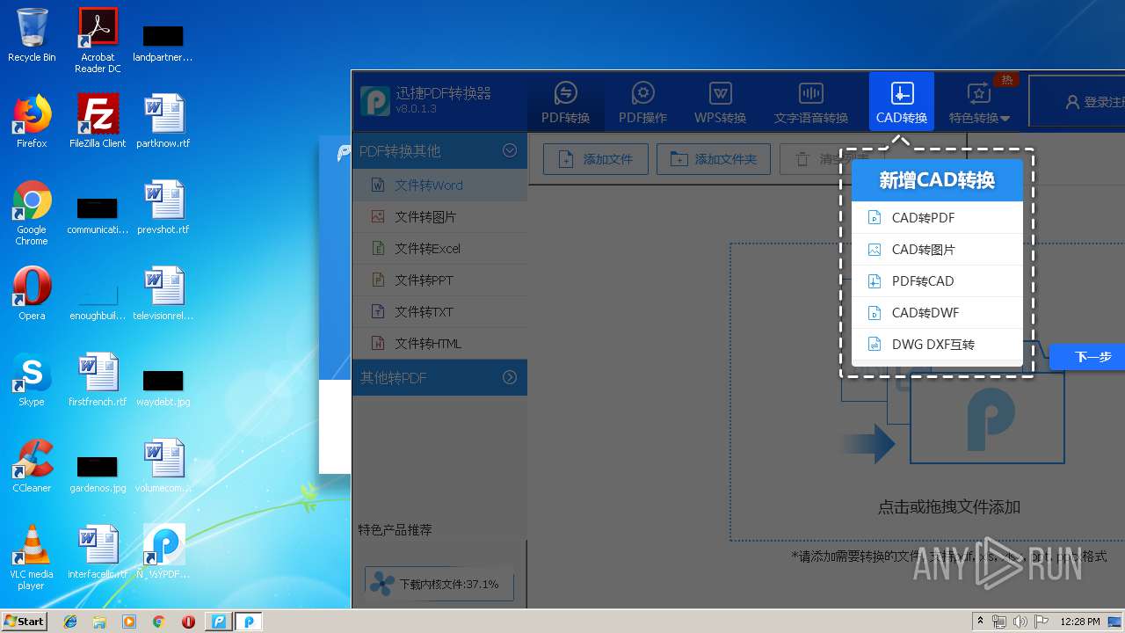Open partknow.rtf desktop file
Screen dimensions: 1125x633
163,121
